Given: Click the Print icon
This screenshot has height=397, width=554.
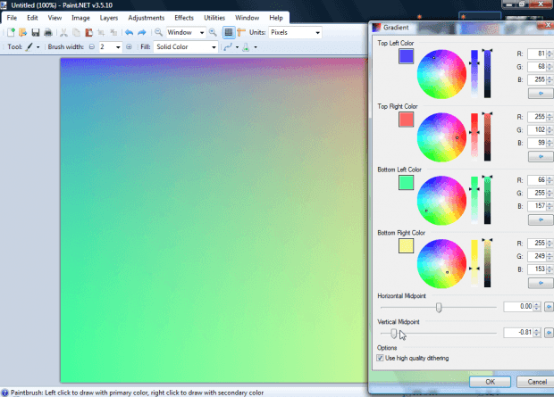Looking at the screenshot, I should 47,32.
